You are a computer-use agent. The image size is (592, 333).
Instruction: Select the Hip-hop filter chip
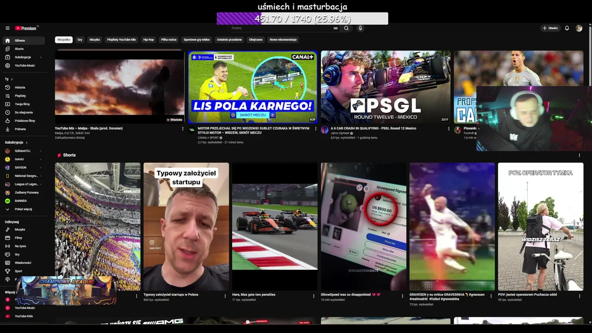[148, 40]
